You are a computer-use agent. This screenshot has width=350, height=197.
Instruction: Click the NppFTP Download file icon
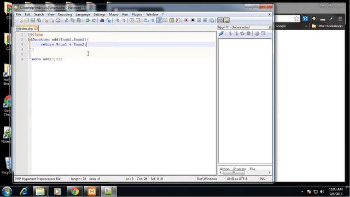pyautogui.click(x=230, y=33)
